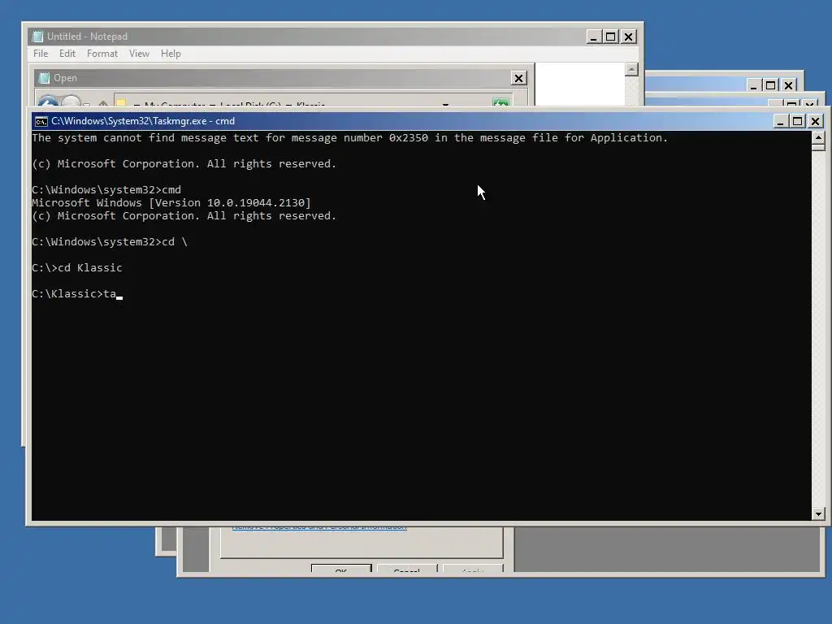Close the cmd console window

816,122
